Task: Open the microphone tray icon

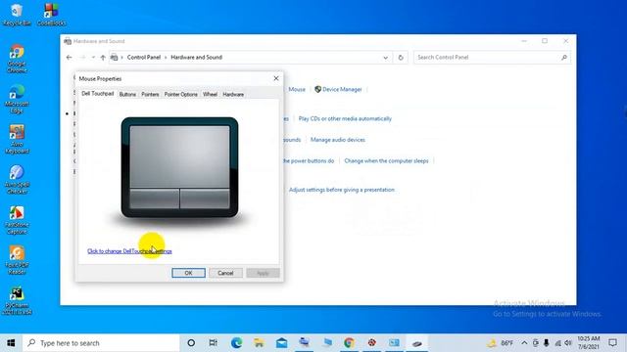Action: (x=547, y=343)
